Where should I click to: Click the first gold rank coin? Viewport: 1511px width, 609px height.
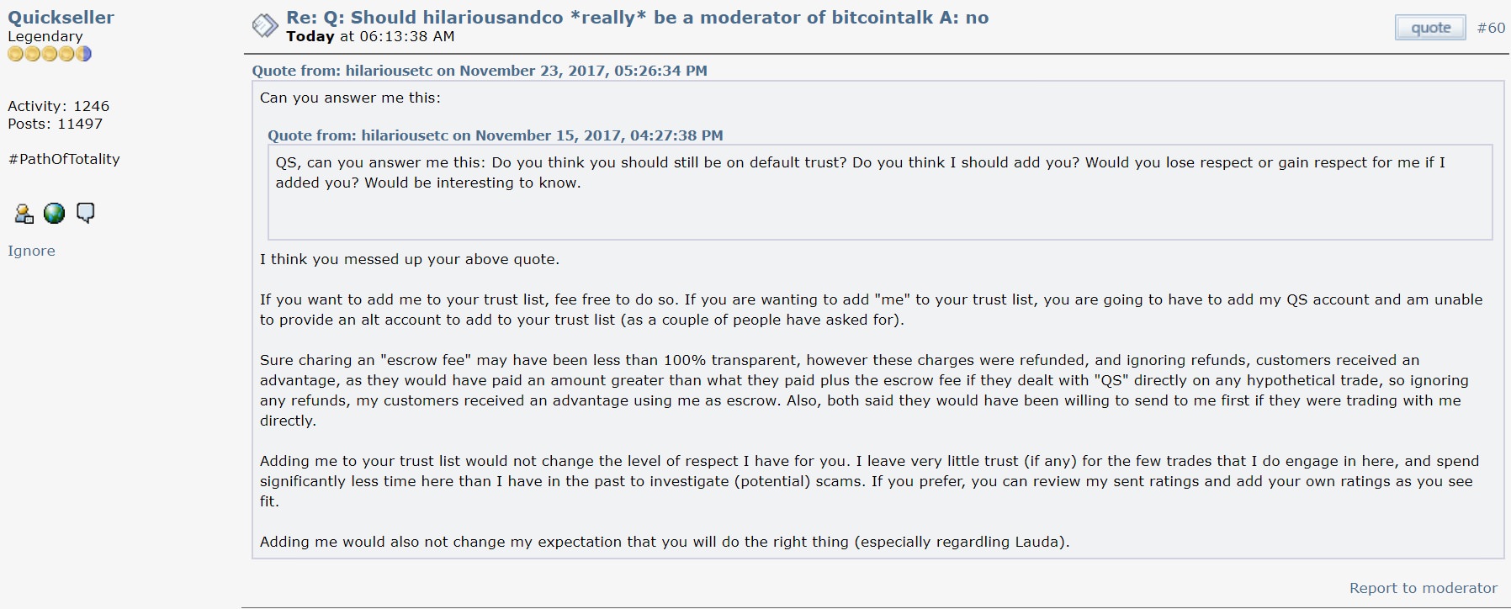(15, 54)
